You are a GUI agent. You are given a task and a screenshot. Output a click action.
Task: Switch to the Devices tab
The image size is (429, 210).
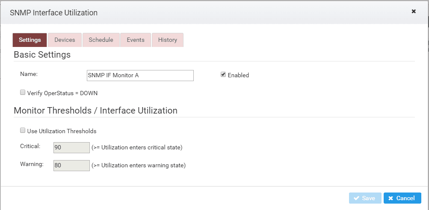pos(65,40)
